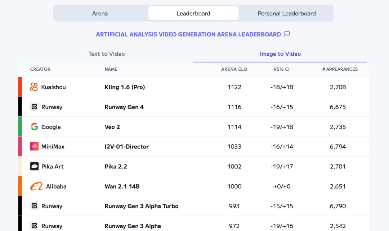This screenshot has height=231, width=389.
Task: Click the confidence interval -18/+18
Action: [282, 87]
